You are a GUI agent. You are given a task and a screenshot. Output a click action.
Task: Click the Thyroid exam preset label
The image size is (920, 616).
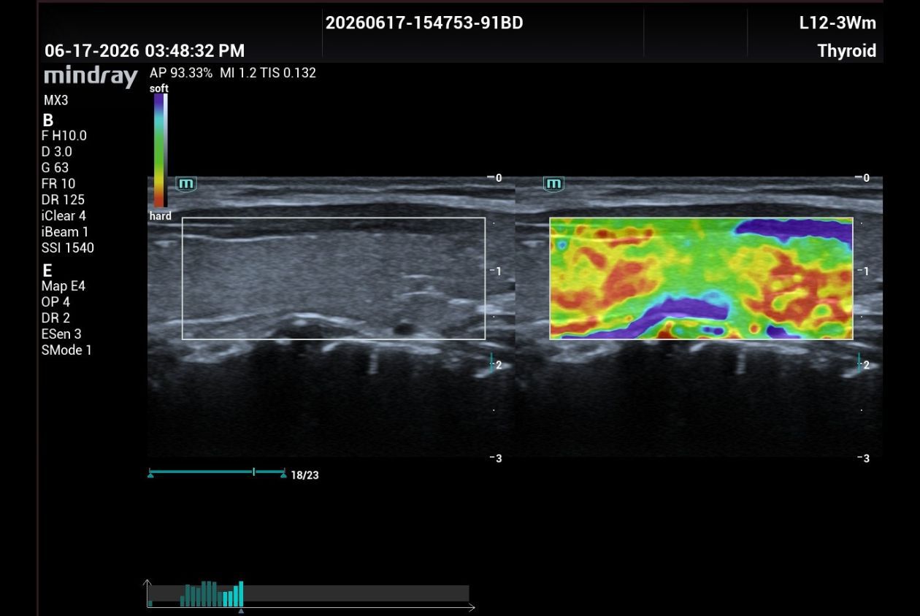[847, 51]
